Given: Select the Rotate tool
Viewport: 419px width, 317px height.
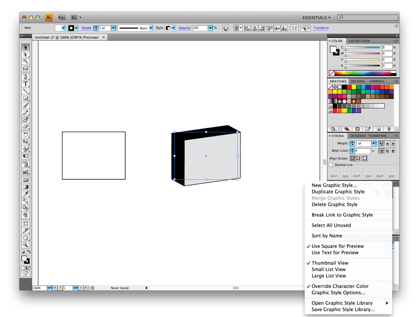Looking at the screenshot, I should click(26, 135).
